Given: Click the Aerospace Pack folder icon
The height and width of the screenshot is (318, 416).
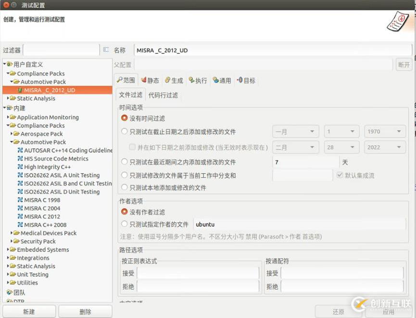Looking at the screenshot, I should 16,134.
